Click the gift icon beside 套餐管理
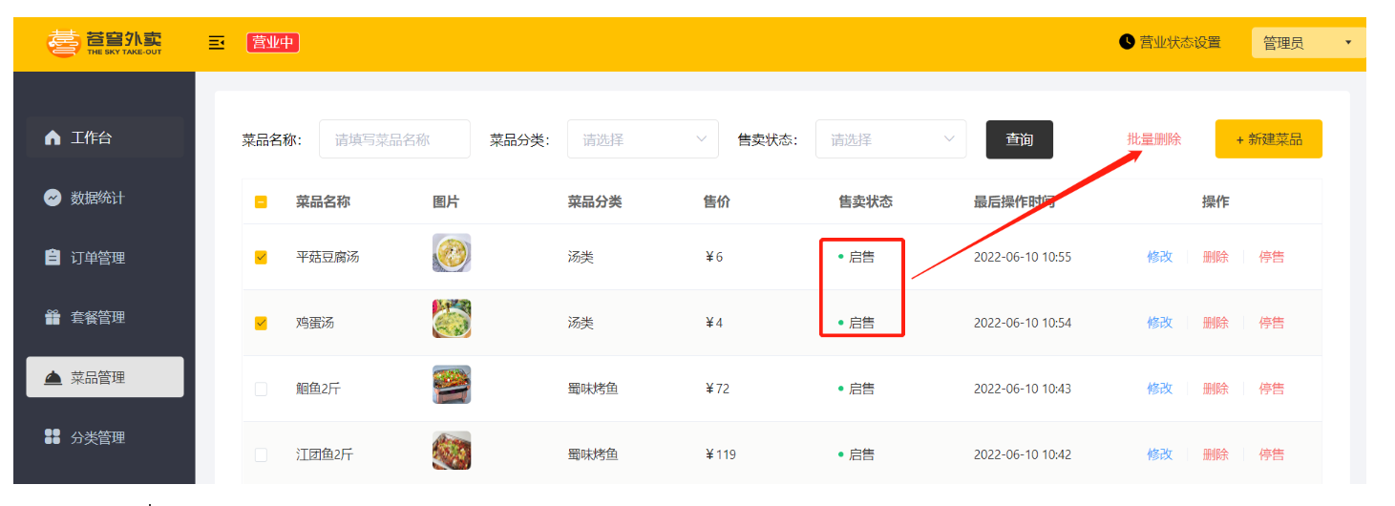 (x=53, y=317)
